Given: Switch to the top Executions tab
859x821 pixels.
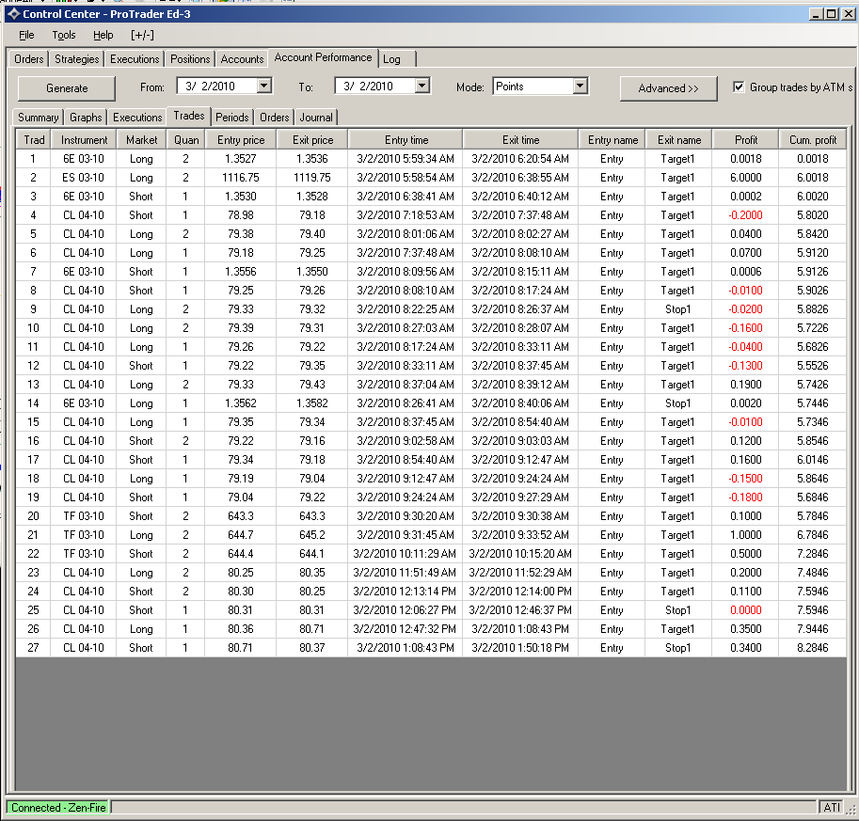Looking at the screenshot, I should (x=135, y=59).
